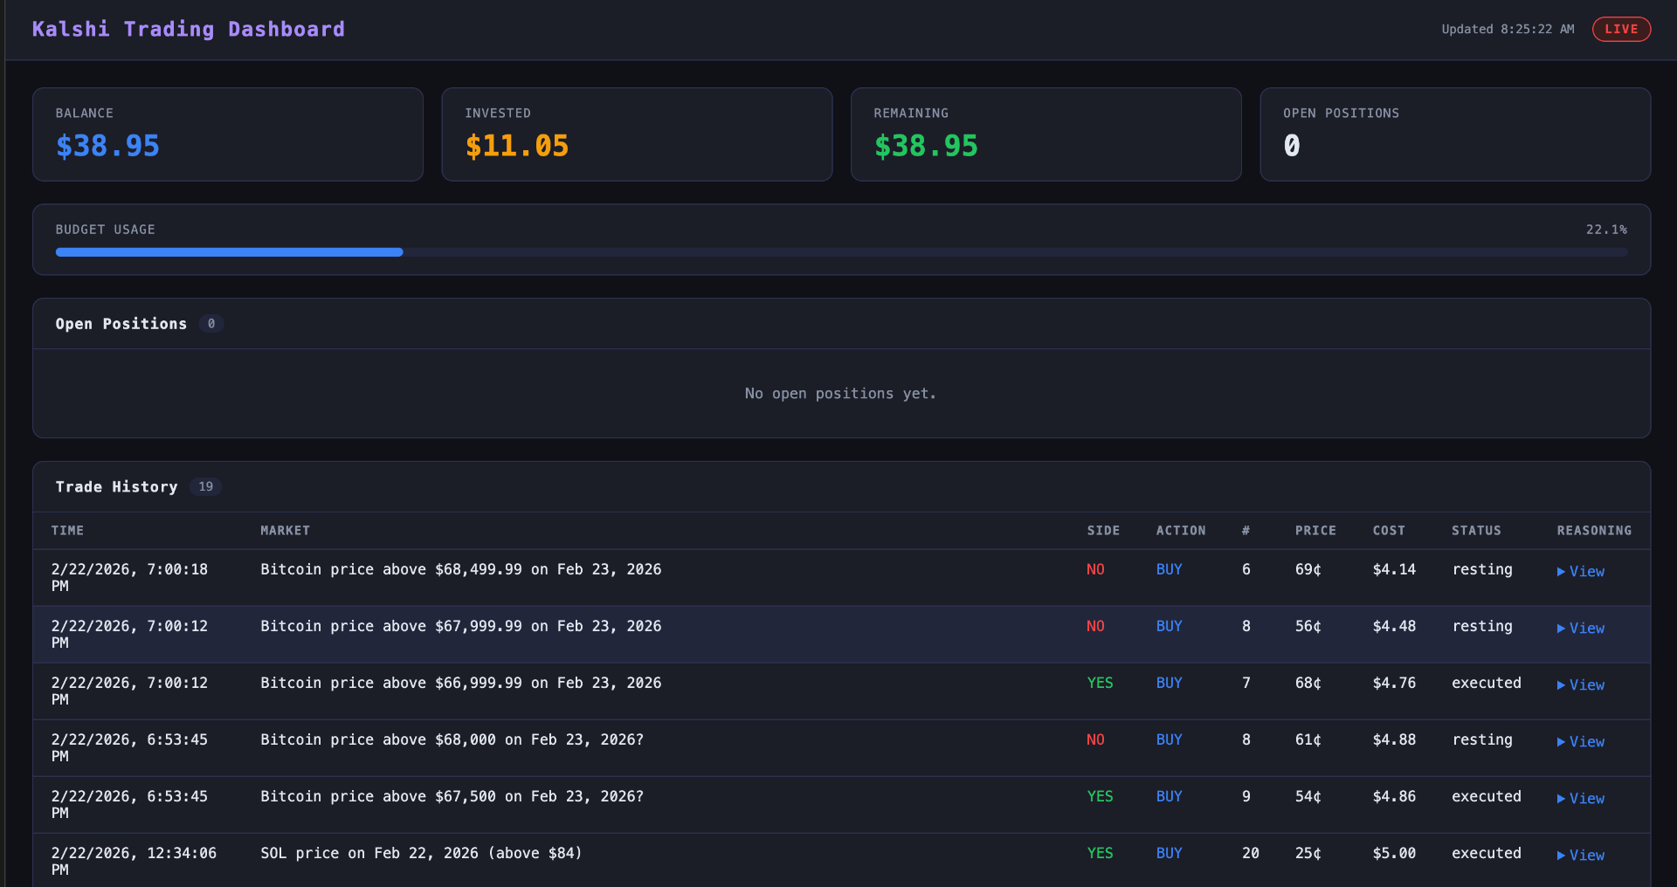1677x887 pixels.
Task: Select market "Bitcoin price above $68,000 on Feb 23, 2026?"
Action: (452, 739)
